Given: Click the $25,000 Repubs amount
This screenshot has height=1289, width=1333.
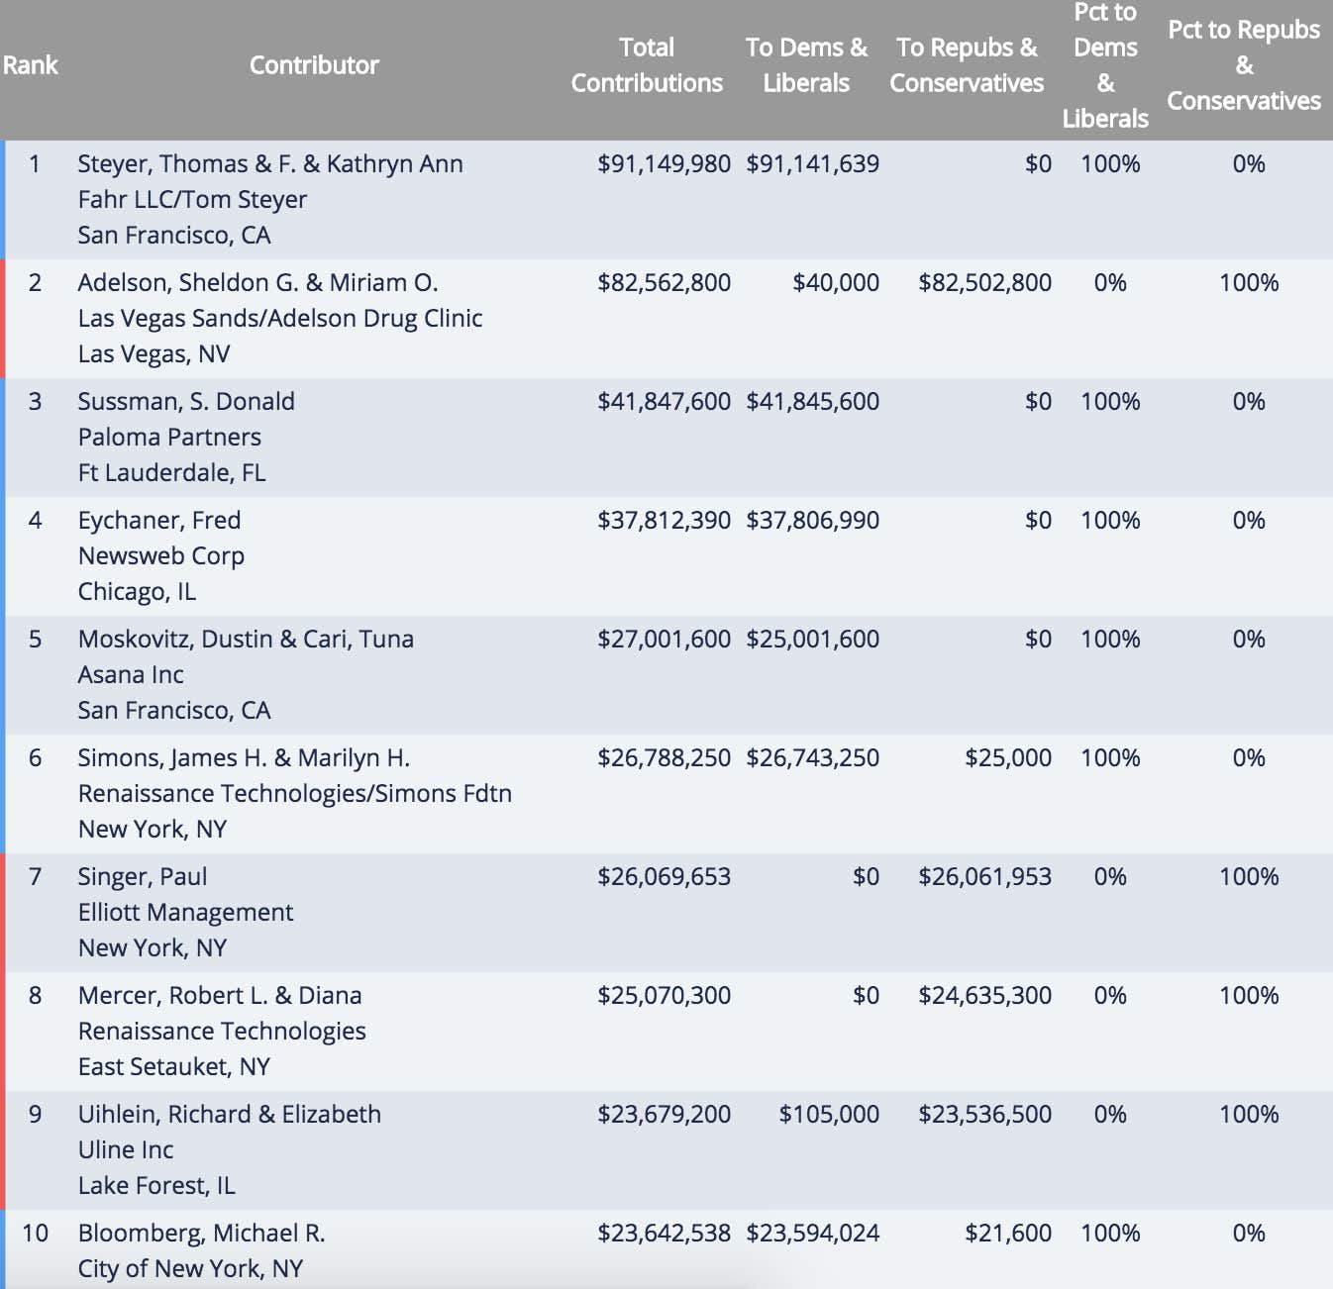Looking at the screenshot, I should point(1008,757).
